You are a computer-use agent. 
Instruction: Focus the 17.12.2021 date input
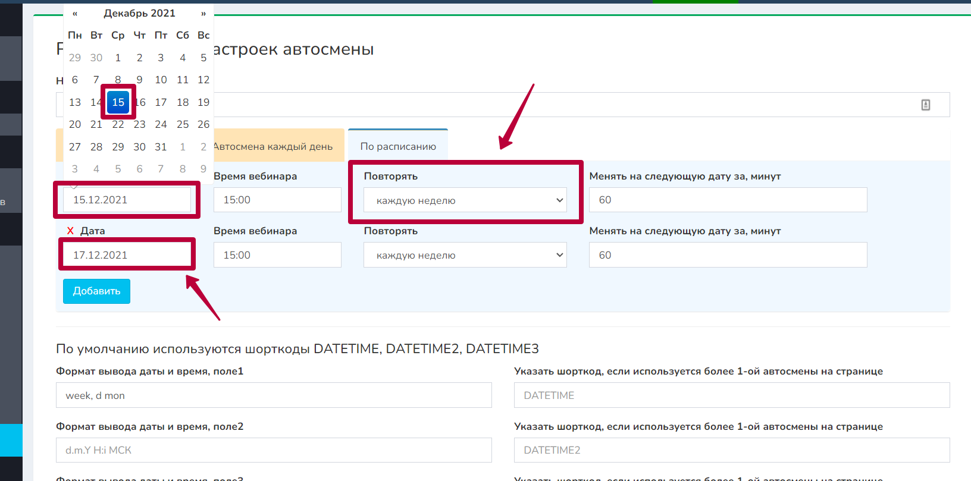(127, 255)
